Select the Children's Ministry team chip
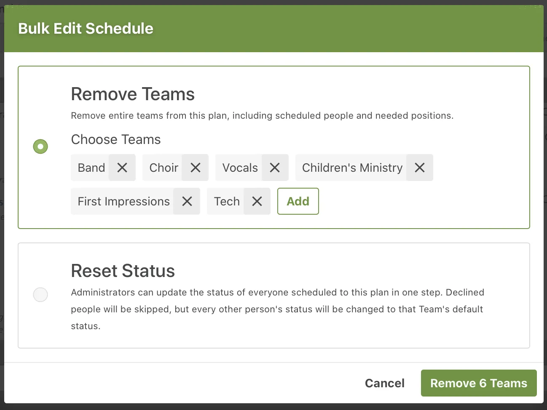 (x=352, y=168)
